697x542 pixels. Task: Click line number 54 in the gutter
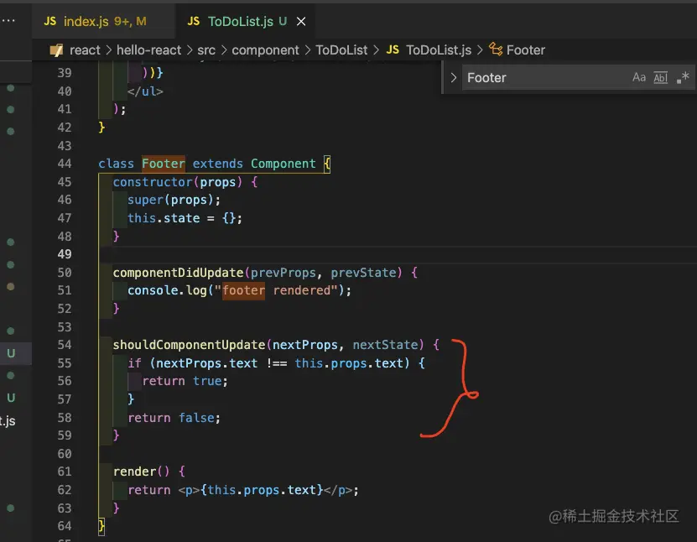tap(65, 345)
